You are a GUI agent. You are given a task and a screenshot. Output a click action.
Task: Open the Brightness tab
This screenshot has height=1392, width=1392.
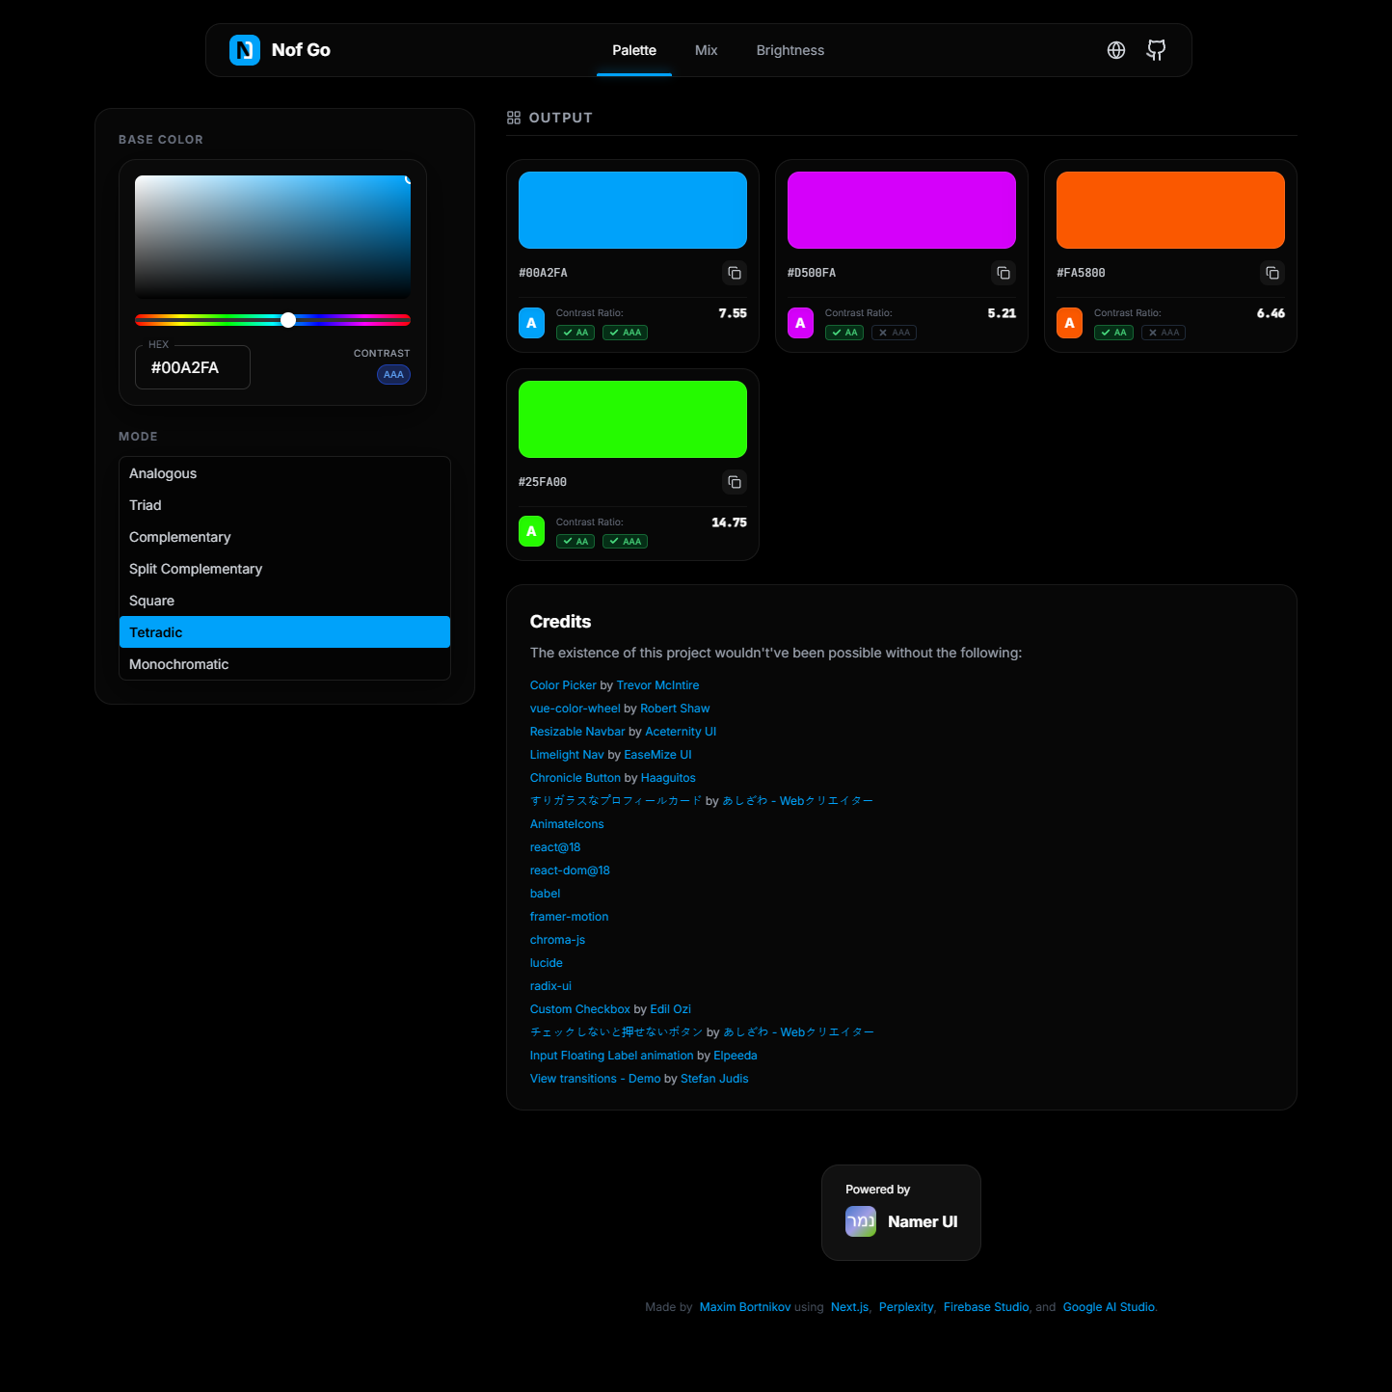(790, 50)
